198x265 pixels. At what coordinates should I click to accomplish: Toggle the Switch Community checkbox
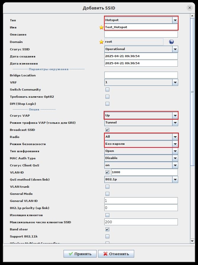pos(107,90)
